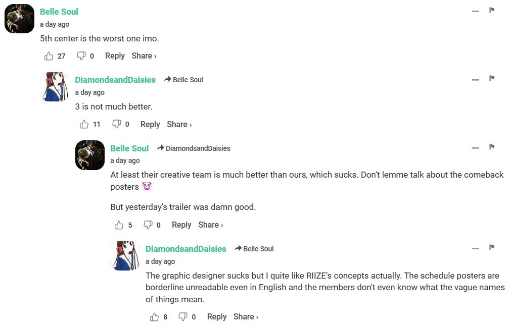
Task: Flag the comment about comeback posters
Action: pyautogui.click(x=491, y=147)
